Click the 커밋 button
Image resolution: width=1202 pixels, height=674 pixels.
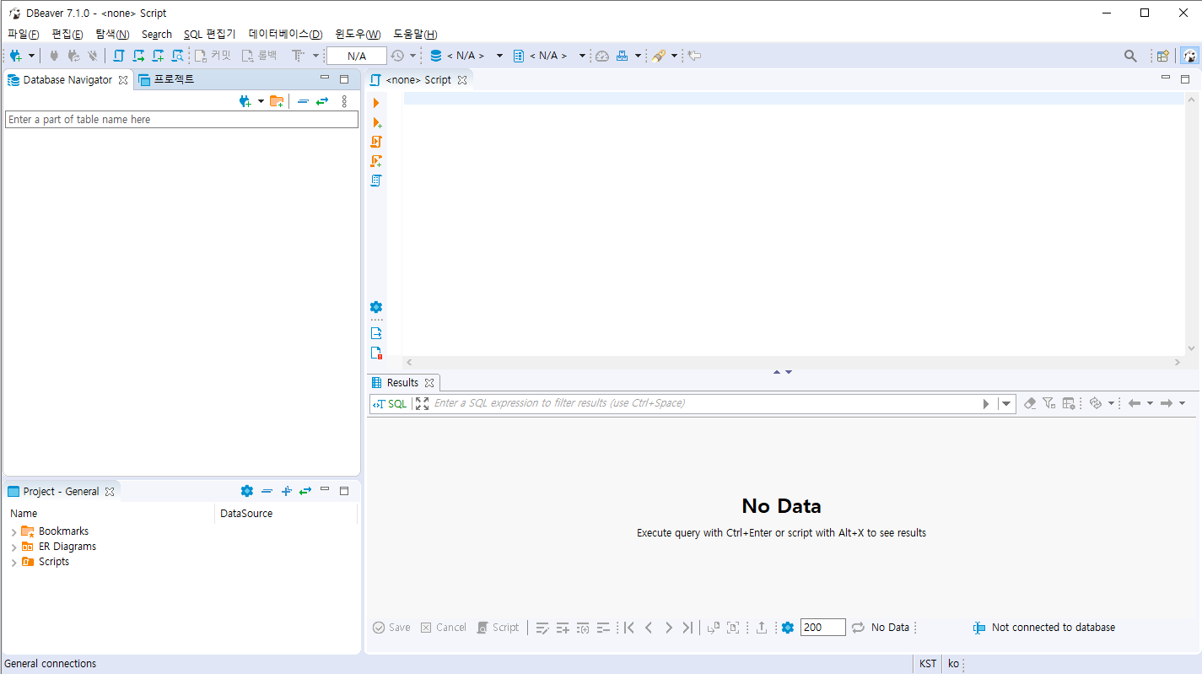tap(213, 56)
